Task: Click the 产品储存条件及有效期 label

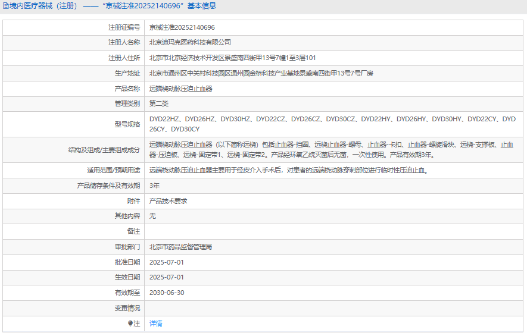Action: (108, 186)
